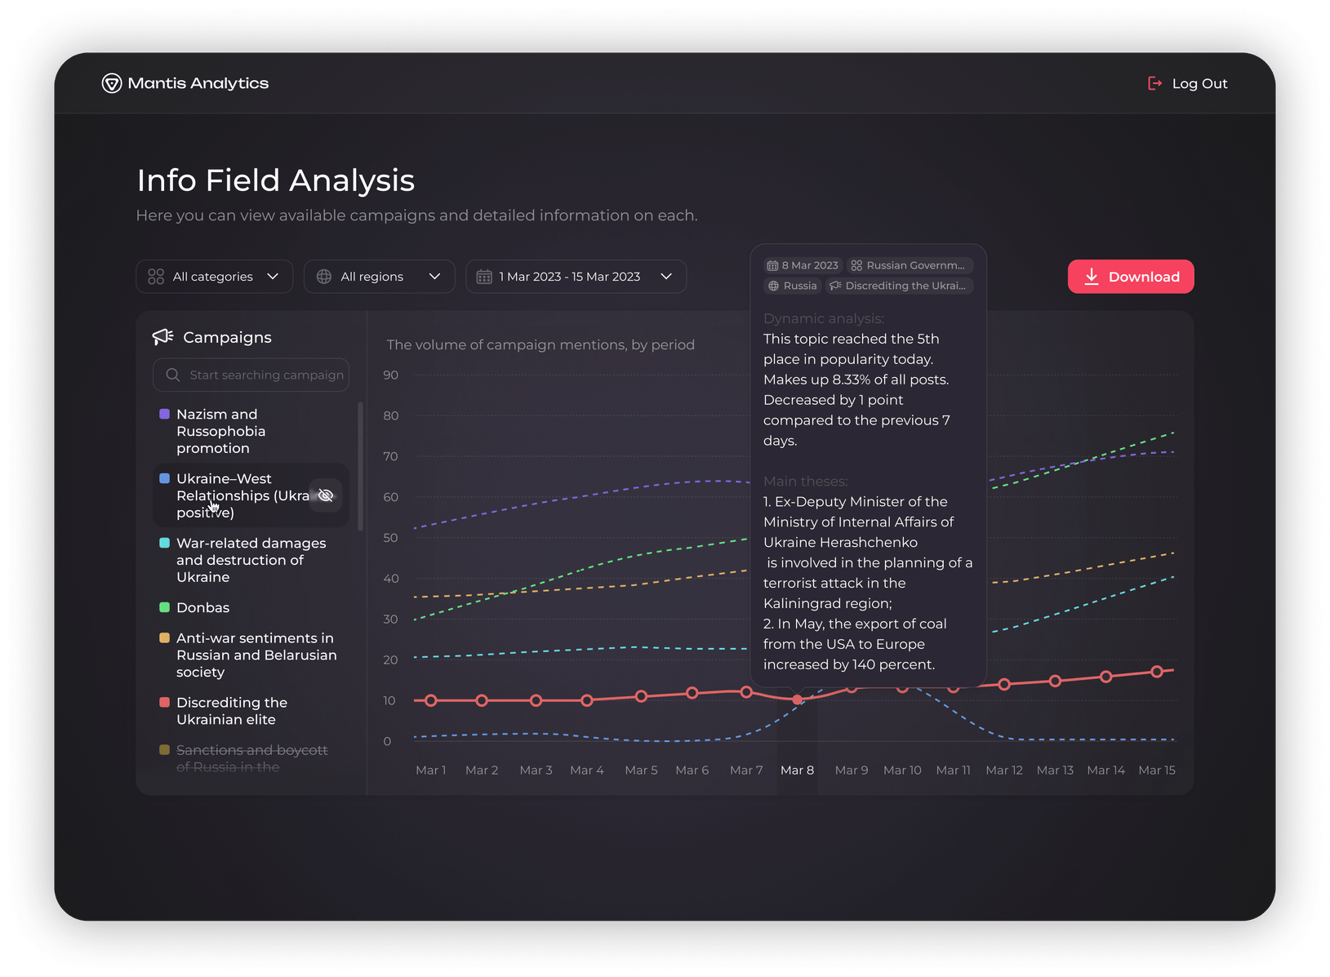1330x977 pixels.
Task: Click the globe icon beside All regions
Action: coord(325,276)
